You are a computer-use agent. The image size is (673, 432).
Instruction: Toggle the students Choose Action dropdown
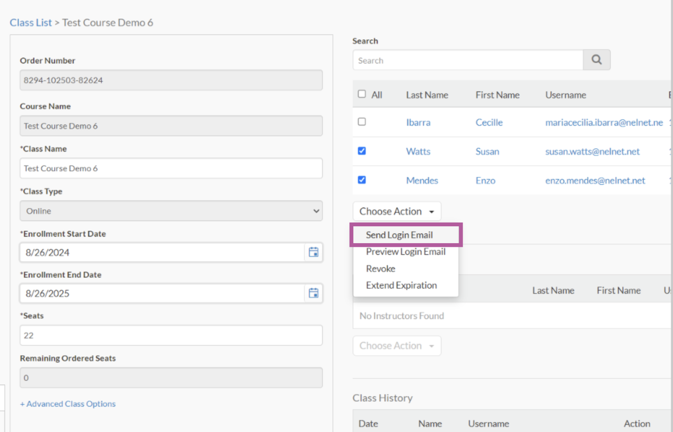[x=397, y=211]
